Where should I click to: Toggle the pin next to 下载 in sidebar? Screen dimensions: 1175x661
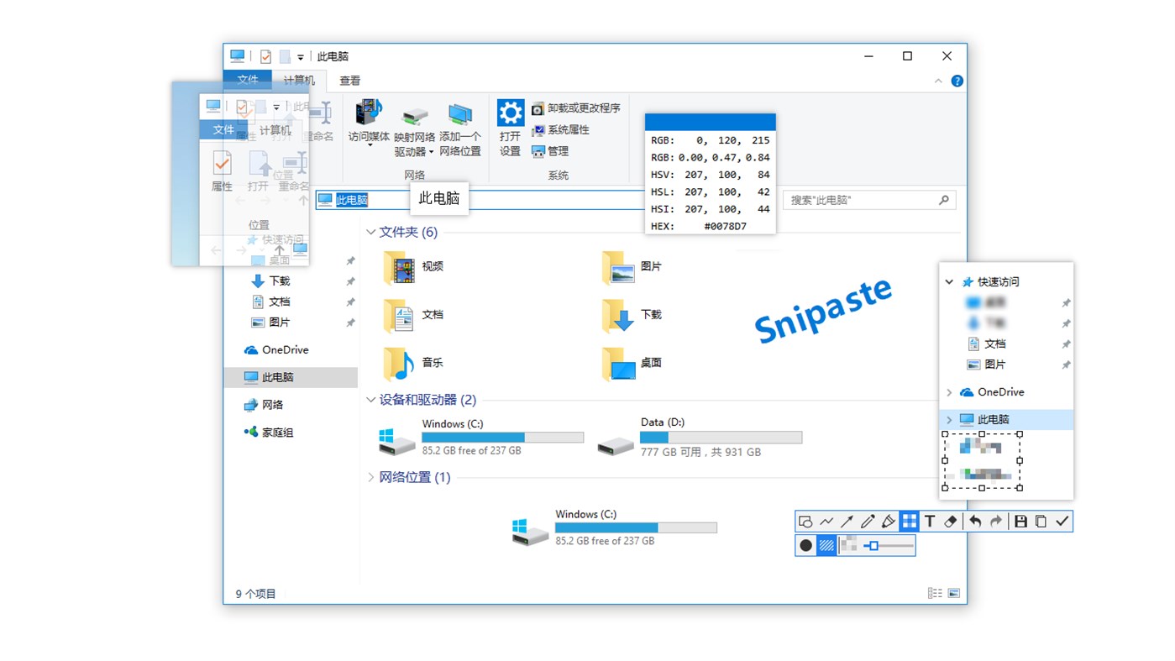(x=349, y=281)
